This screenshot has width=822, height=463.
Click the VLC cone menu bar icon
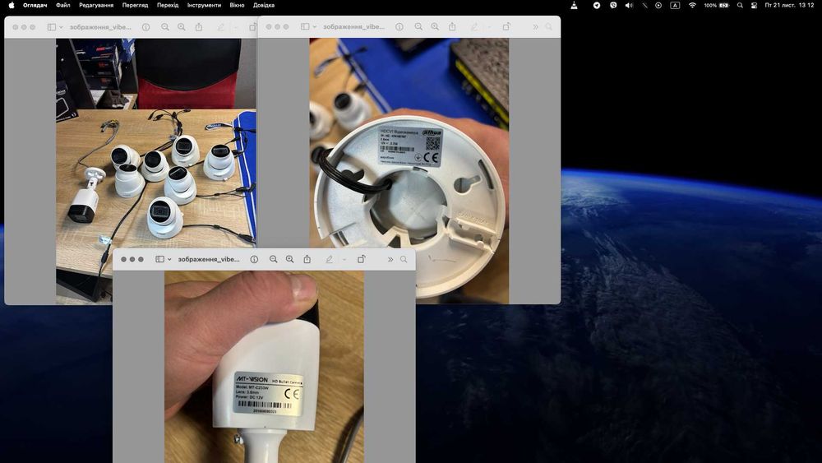tap(574, 5)
